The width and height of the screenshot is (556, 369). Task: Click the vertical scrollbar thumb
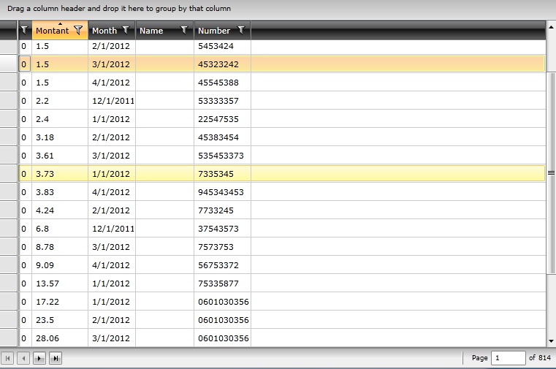tap(551, 173)
